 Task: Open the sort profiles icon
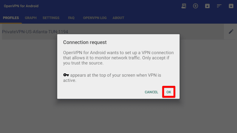219,6
